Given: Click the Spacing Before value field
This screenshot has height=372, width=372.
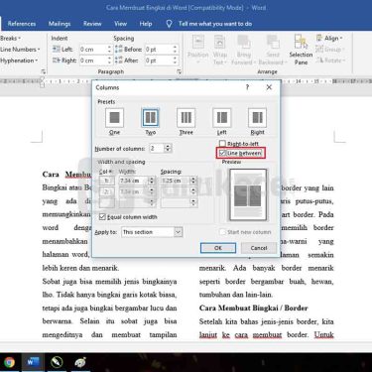Looking at the screenshot, I should 159,50.
